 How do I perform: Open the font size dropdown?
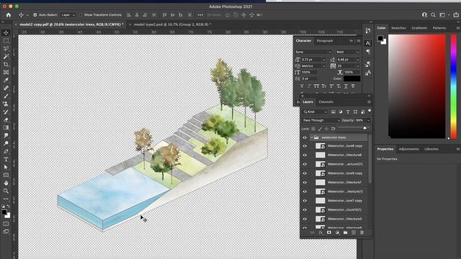pos(324,60)
